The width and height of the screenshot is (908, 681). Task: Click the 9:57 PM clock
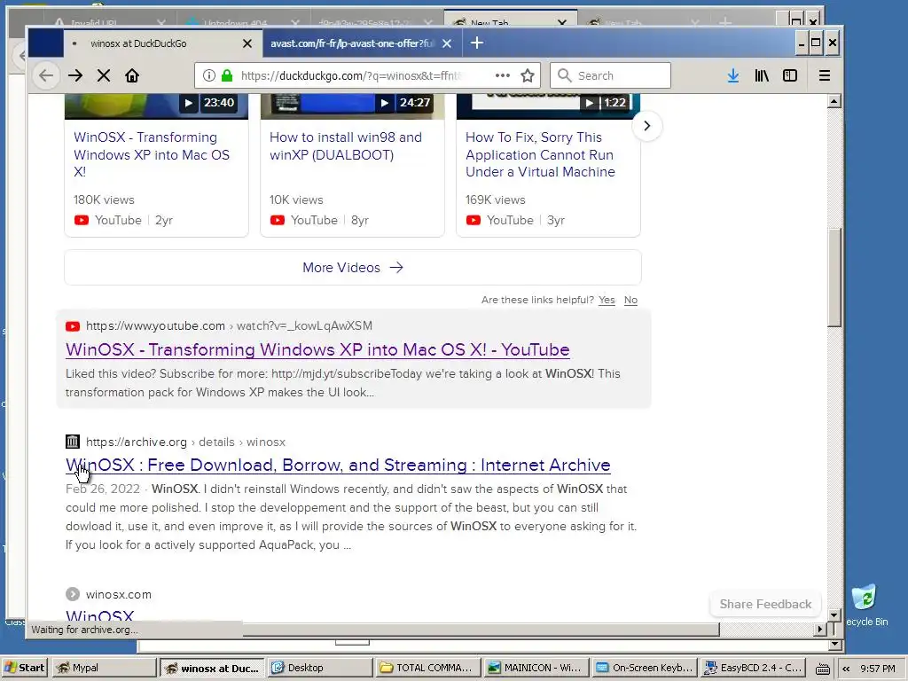click(x=877, y=669)
